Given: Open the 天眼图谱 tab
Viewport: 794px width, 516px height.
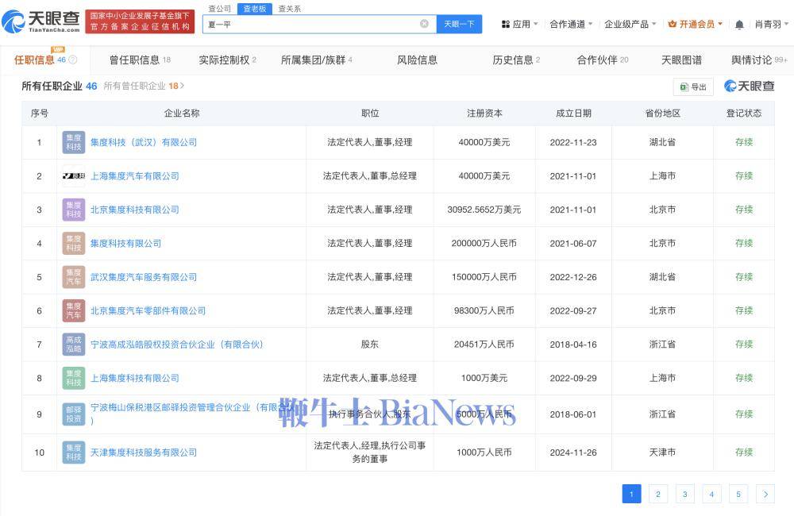Looking at the screenshot, I should click(681, 60).
